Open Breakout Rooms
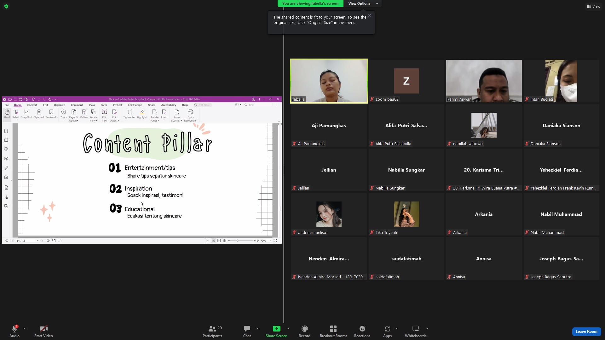The image size is (605, 340). [333, 331]
